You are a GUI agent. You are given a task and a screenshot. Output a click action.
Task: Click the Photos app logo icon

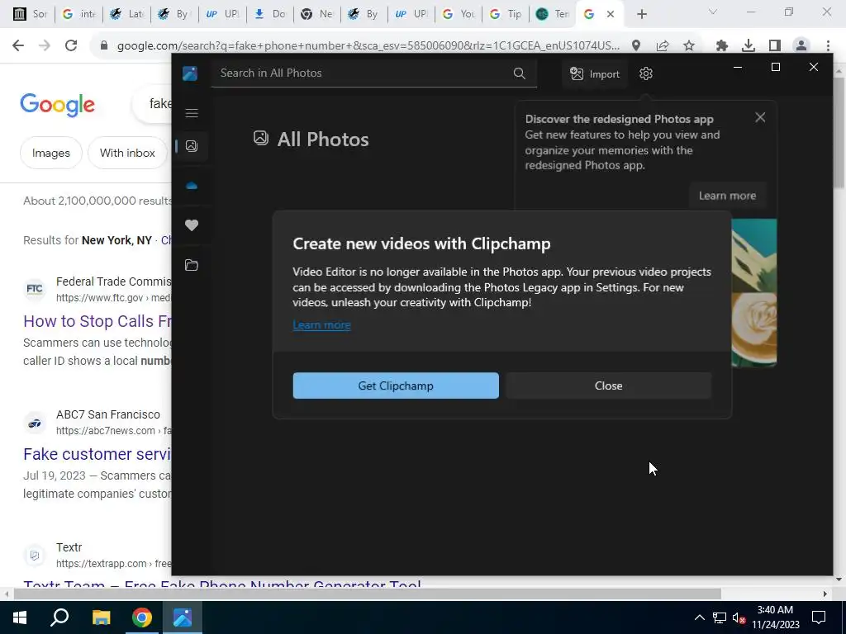pyautogui.click(x=190, y=73)
